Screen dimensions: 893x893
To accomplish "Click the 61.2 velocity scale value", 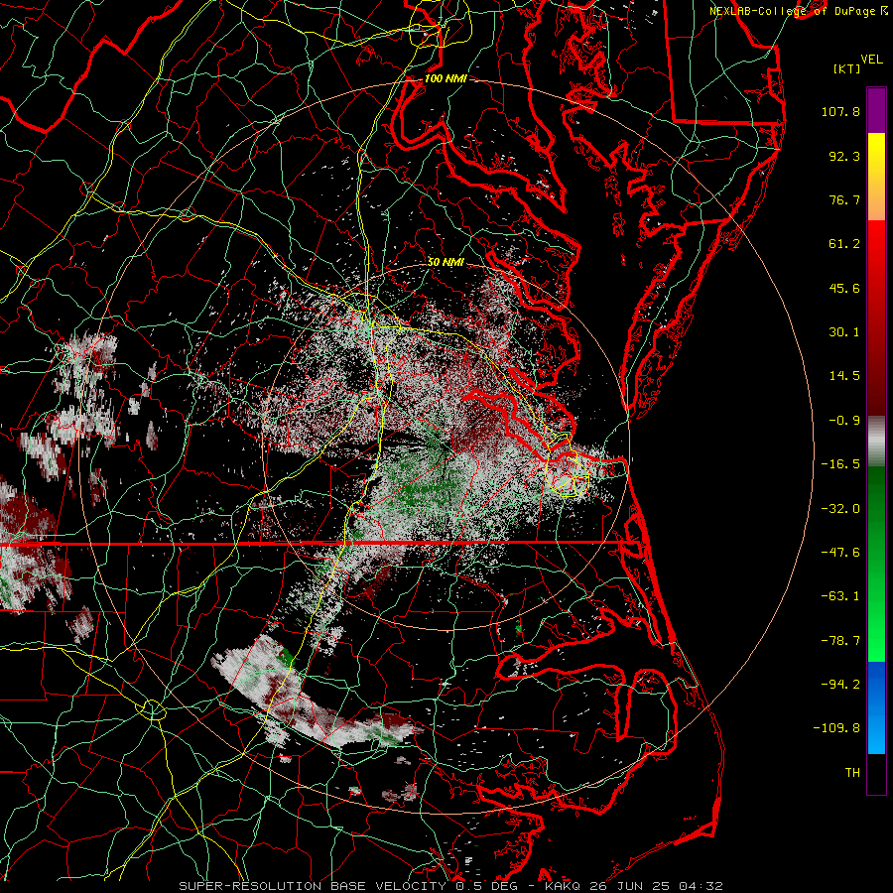I will (844, 244).
